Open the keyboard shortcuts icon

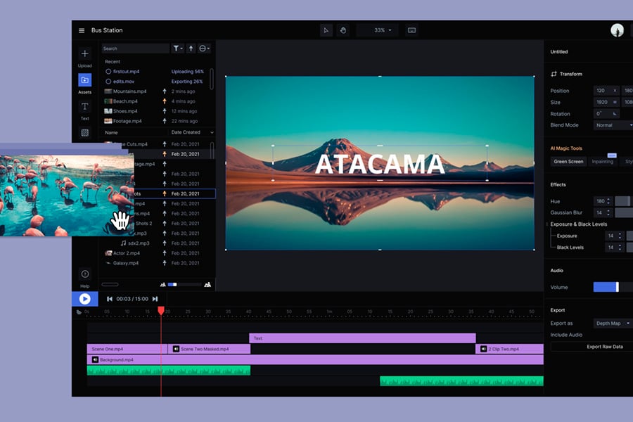[x=411, y=30]
